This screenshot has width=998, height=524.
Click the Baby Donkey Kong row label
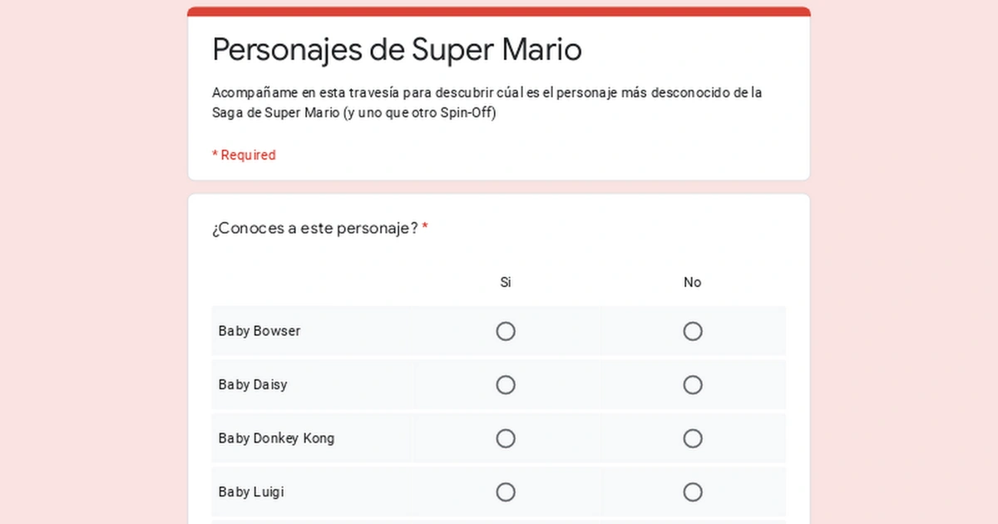pos(276,438)
